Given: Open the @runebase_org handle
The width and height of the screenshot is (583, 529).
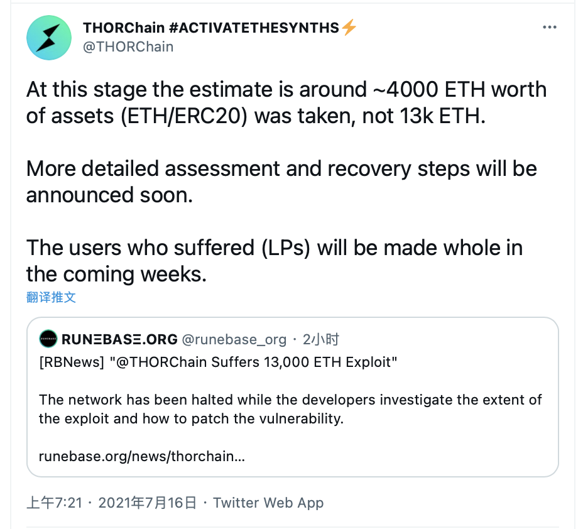Looking at the screenshot, I should coord(234,339).
